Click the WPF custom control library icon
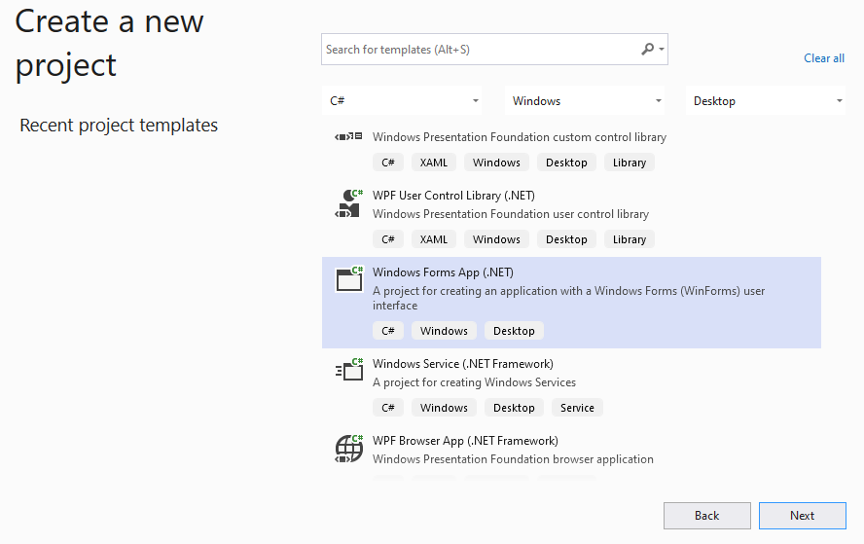Screen dimensions: 864x544 tap(348, 136)
